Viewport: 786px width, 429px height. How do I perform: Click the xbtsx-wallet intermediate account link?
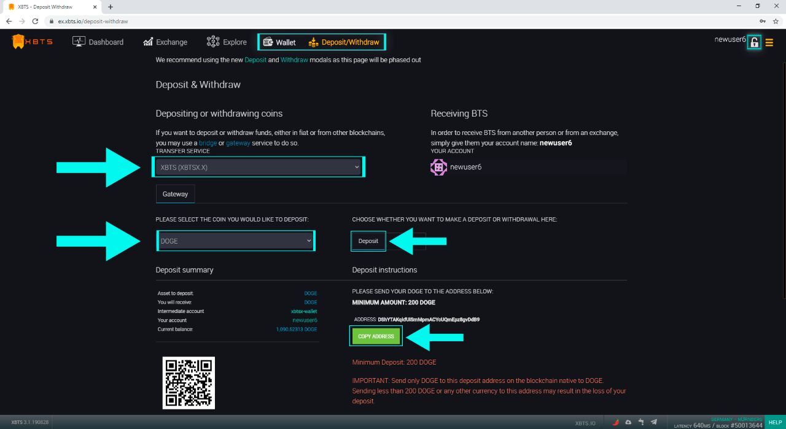[x=304, y=311]
